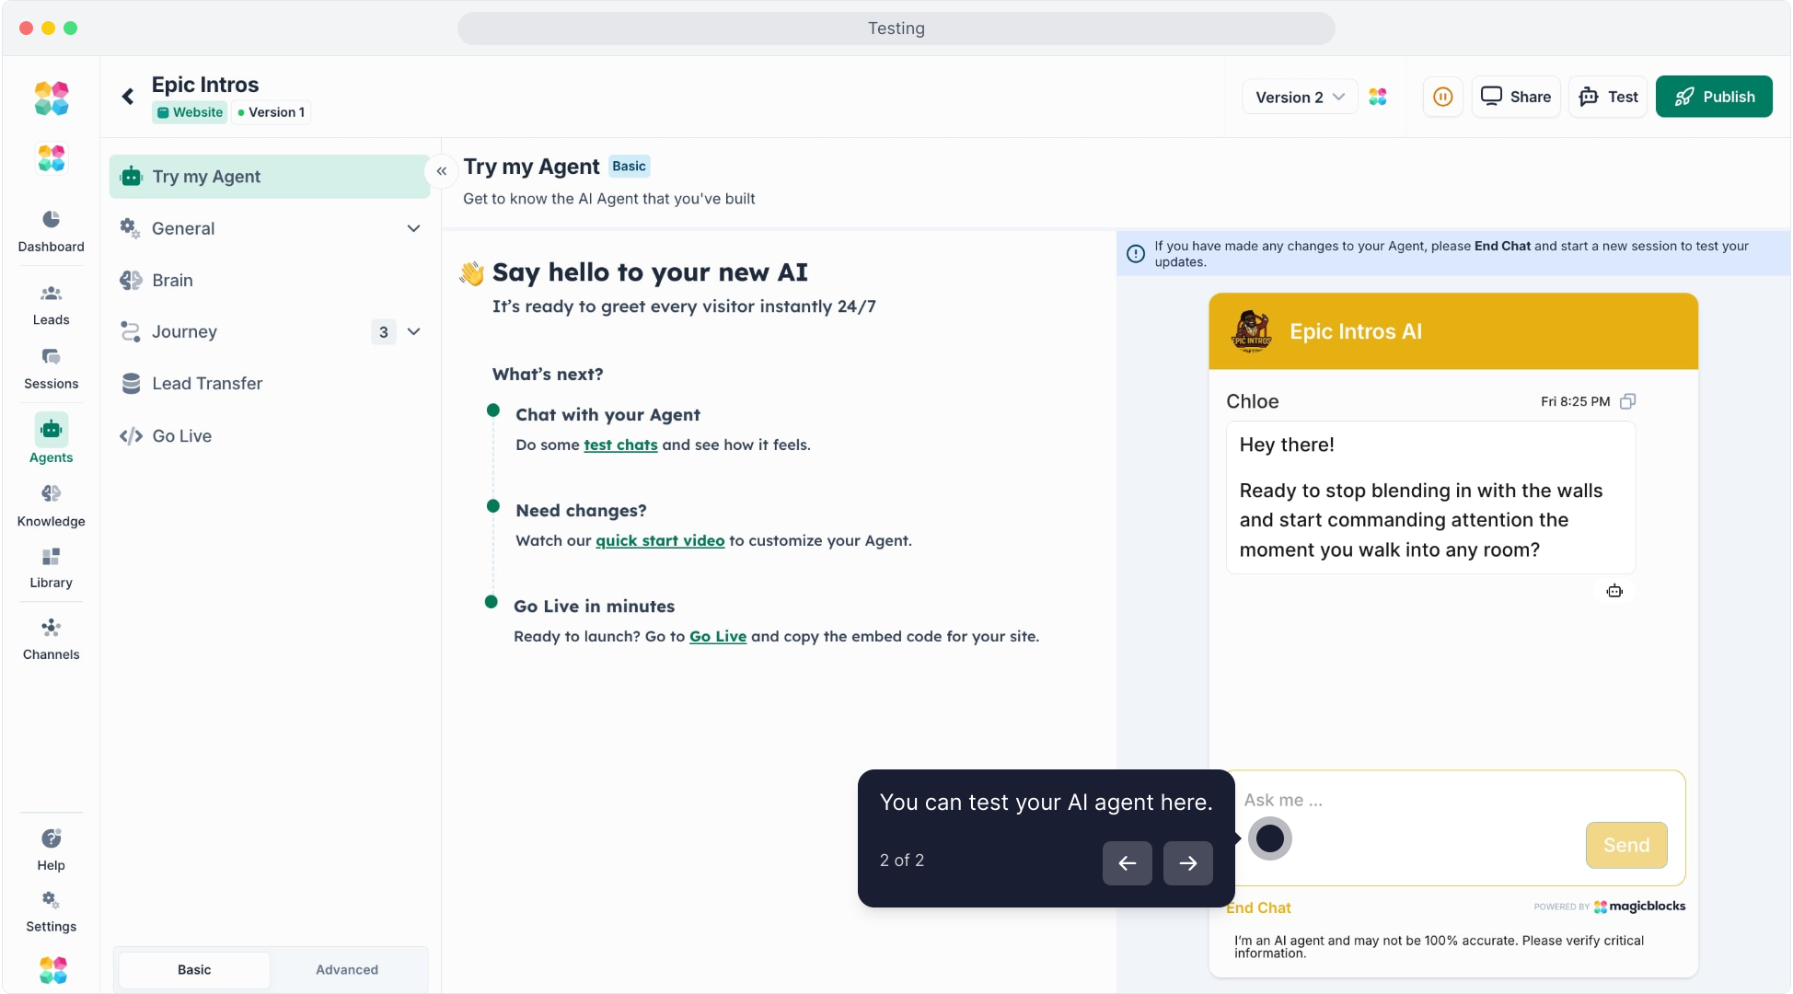This screenshot has height=994, width=1793.
Task: Click the green Publish button
Action: 1713,97
